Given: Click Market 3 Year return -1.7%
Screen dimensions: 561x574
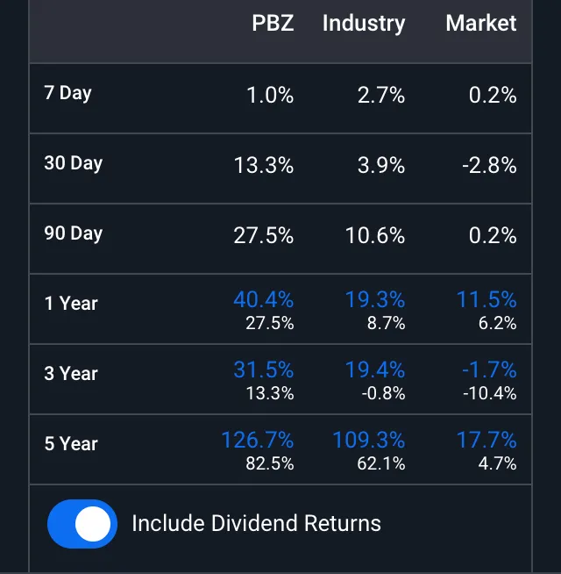Looking at the screenshot, I should pos(489,370).
